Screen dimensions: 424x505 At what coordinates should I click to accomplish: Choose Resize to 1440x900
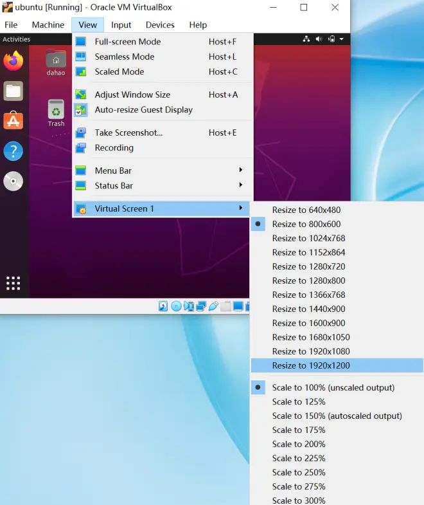coord(337,309)
